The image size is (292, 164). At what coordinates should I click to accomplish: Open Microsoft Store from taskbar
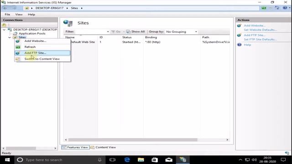pyautogui.click(x=155, y=160)
